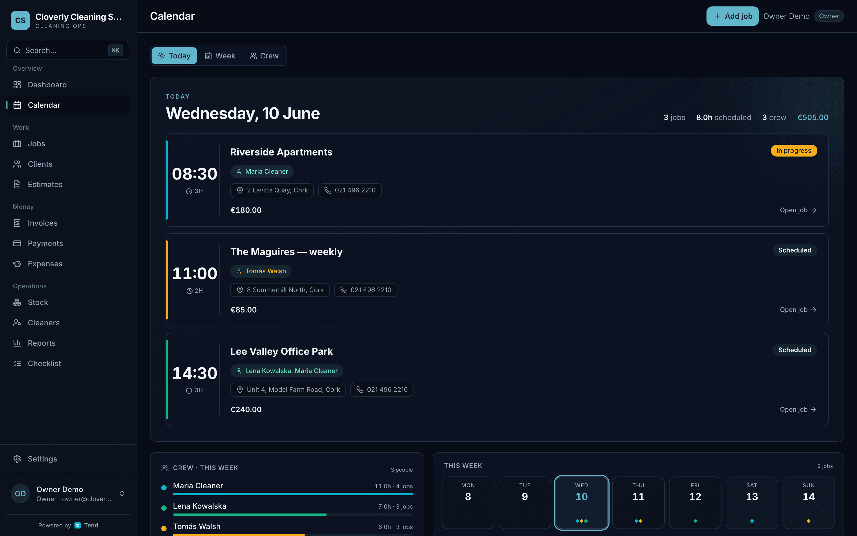Click the Stock boxes icon
Image resolution: width=857 pixels, height=536 pixels.
coord(17,302)
